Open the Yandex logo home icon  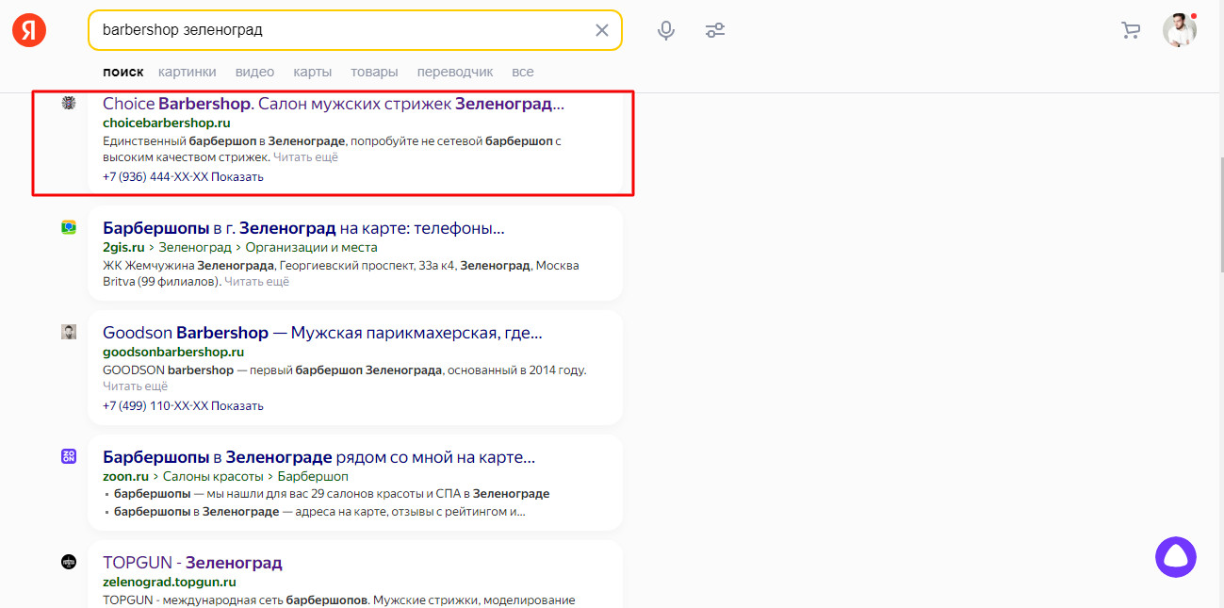click(29, 30)
